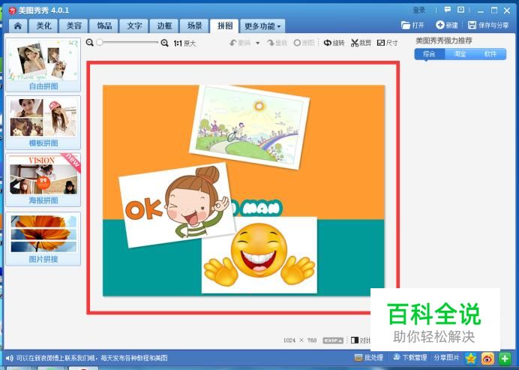Click the 美图秀秀 app logo icon
Image resolution: width=519 pixels, height=370 pixels.
pyautogui.click(x=12, y=11)
